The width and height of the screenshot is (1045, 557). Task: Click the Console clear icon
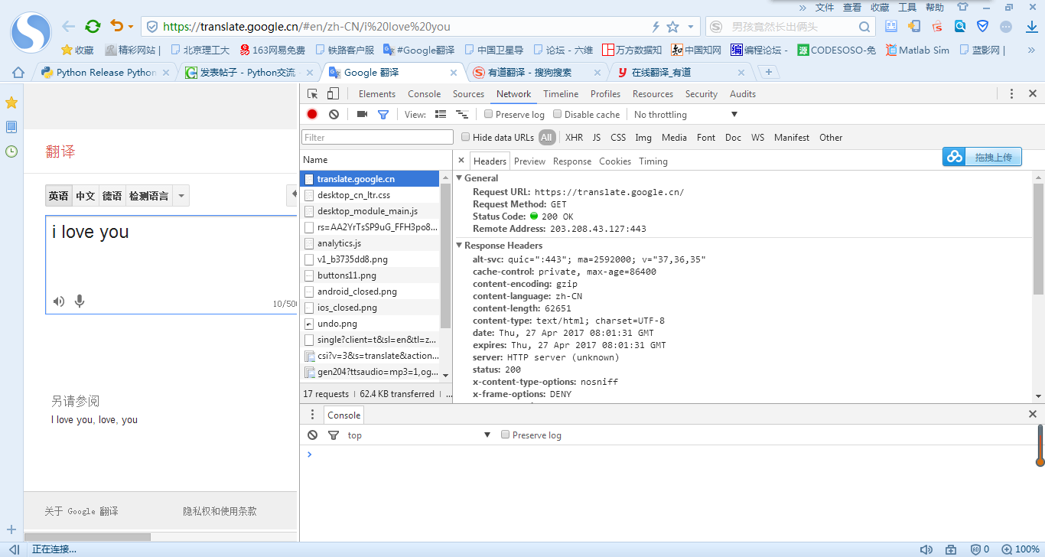pyautogui.click(x=312, y=435)
